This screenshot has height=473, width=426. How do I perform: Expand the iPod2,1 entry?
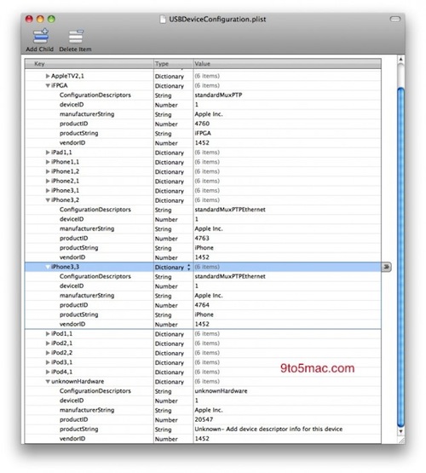[x=48, y=343]
